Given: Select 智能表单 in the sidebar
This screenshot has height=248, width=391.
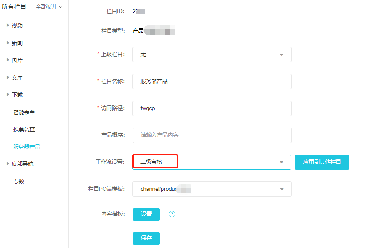Looking at the screenshot, I should tap(24, 112).
